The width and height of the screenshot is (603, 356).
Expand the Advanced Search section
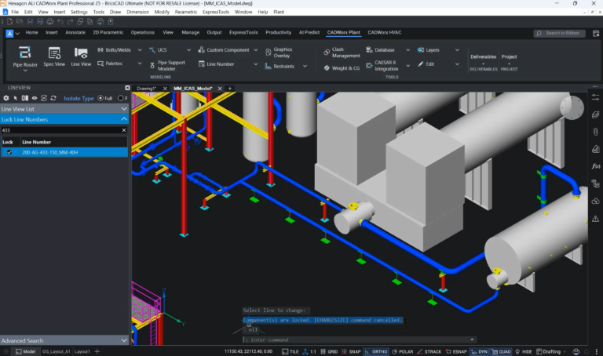point(64,340)
